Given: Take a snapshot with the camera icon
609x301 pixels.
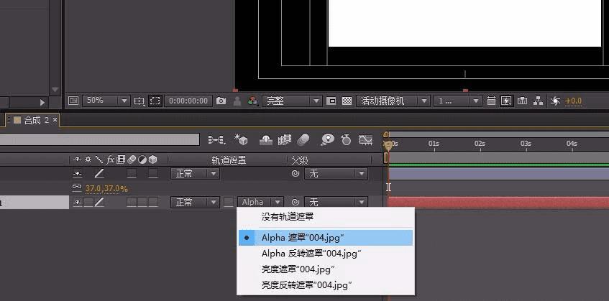Looking at the screenshot, I should click(221, 101).
